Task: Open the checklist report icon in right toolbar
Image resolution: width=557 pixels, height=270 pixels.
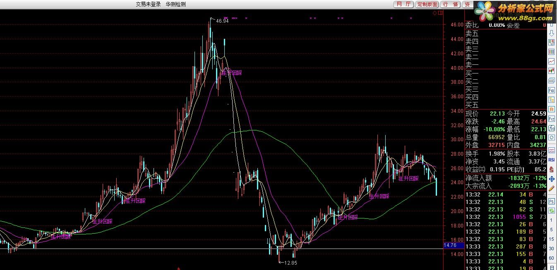Action: coord(552,43)
